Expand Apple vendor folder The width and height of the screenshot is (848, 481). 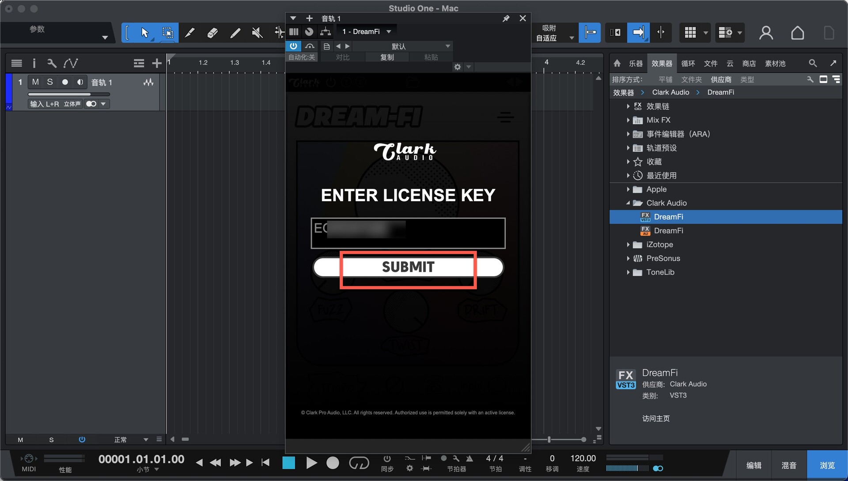click(x=628, y=189)
